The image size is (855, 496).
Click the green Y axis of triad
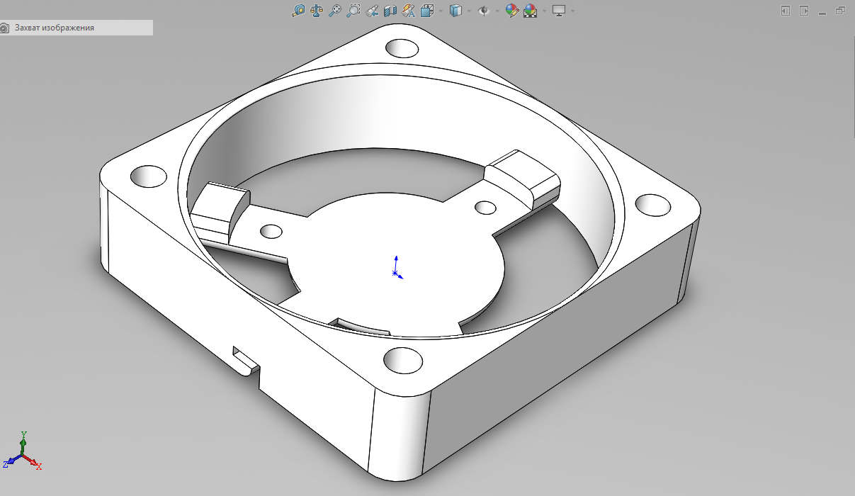tap(23, 441)
